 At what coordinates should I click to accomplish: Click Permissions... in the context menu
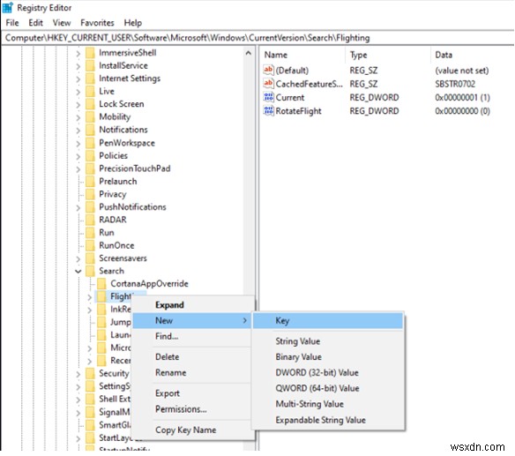point(192,409)
